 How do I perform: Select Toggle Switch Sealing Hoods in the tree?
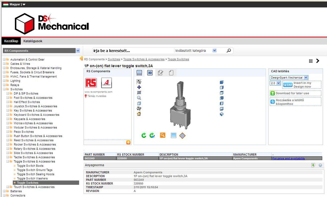click(36, 174)
